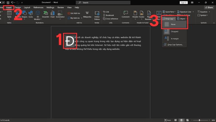Screen dimensions: 216x122
Task: Click in the Search box
Action: coord(103,2)
